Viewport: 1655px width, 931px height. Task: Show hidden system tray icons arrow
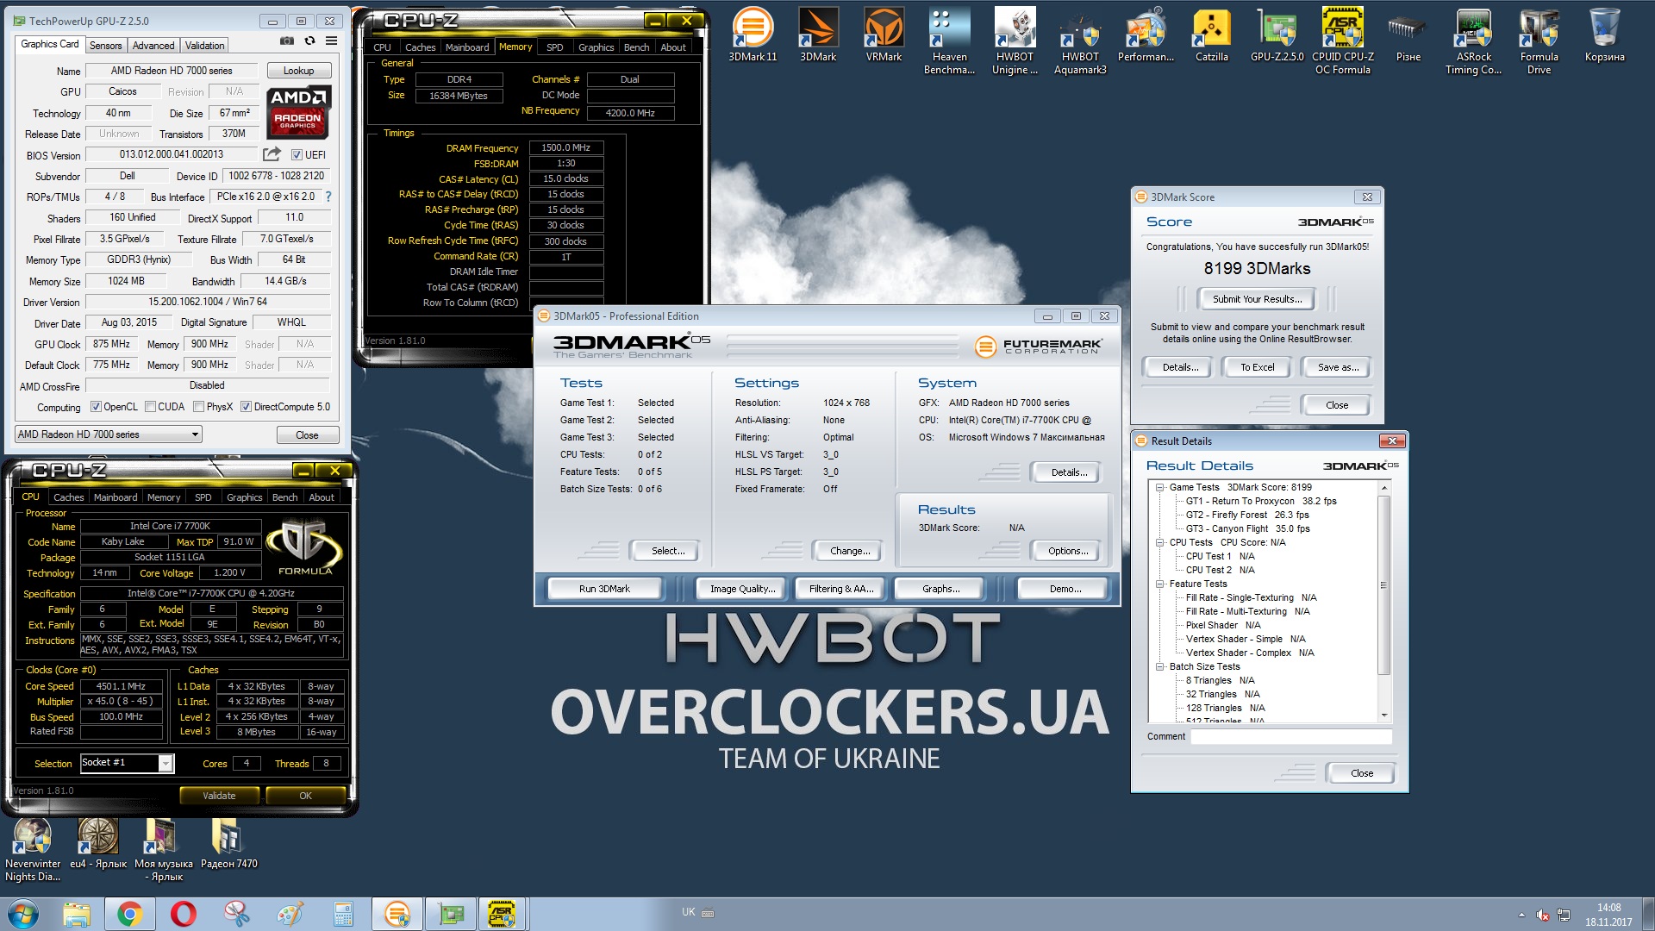1521,915
